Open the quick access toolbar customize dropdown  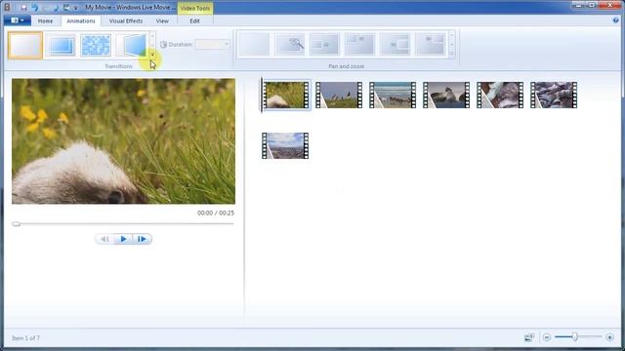76,8
